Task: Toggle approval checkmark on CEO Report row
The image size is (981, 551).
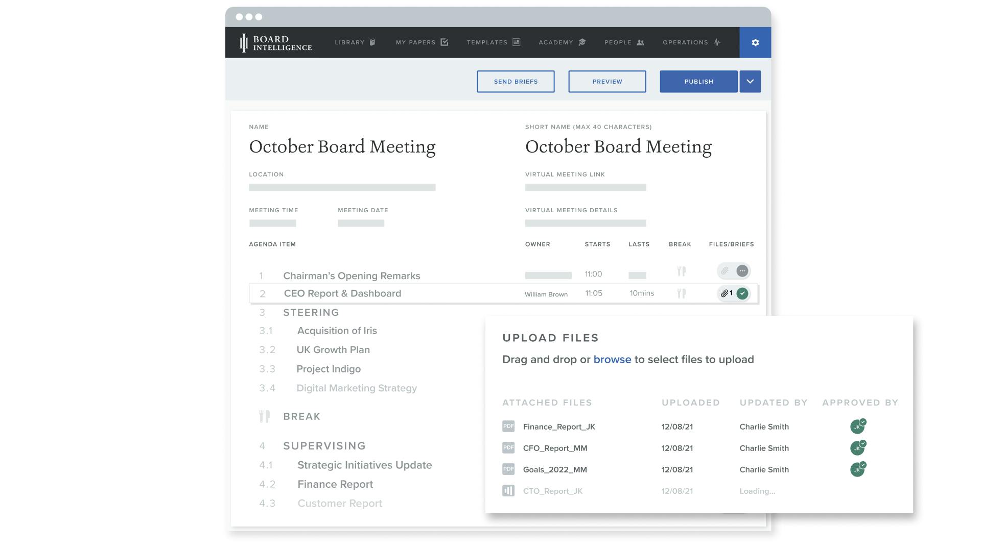Action: [x=742, y=293]
